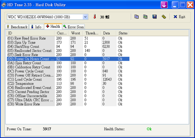Click the green Health Status Ok text
195x138 pixels.
click(x=149, y=129)
